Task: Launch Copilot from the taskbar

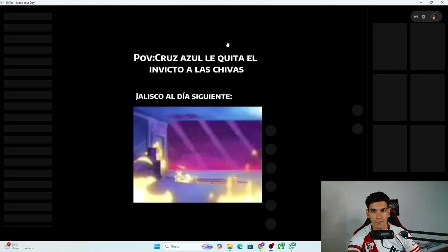Action: [219, 246]
